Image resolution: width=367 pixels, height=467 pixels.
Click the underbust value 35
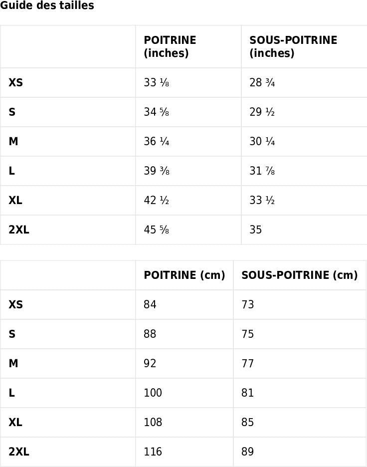[x=256, y=230]
